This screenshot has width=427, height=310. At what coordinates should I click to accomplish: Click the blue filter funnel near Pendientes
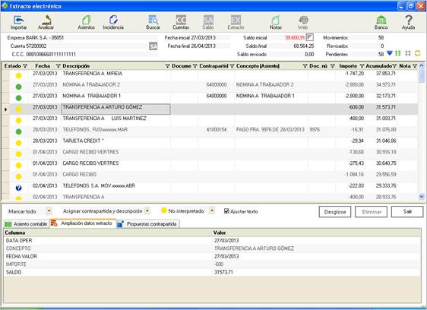point(390,53)
